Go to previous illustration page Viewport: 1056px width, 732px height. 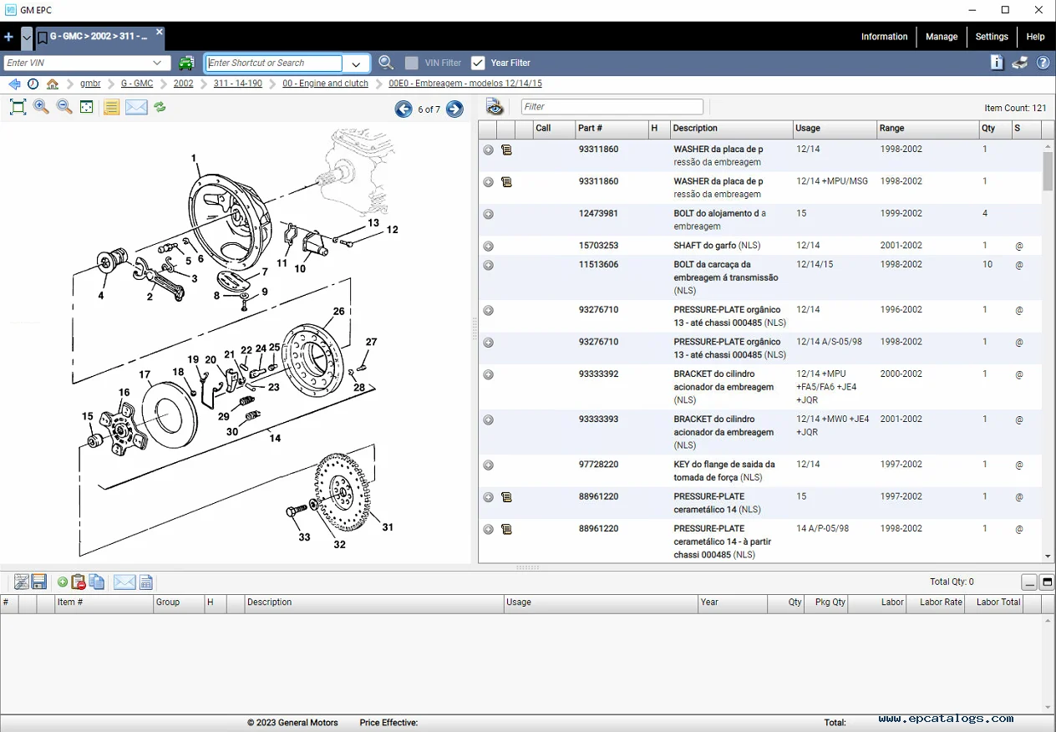pyautogui.click(x=404, y=109)
